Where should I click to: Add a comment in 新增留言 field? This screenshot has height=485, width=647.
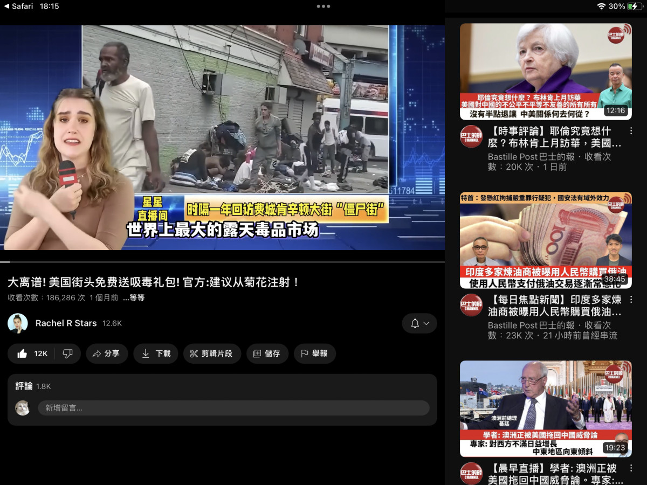pos(233,408)
